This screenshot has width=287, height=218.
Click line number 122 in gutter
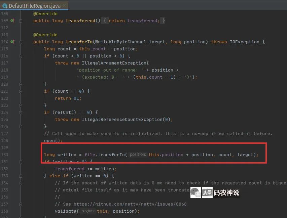click(x=4, y=98)
